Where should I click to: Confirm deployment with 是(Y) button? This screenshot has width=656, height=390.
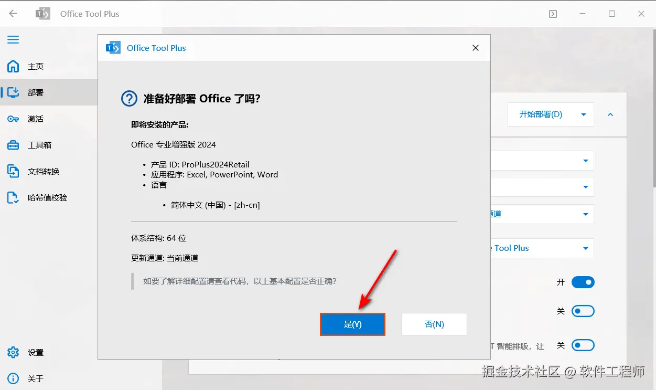click(352, 324)
